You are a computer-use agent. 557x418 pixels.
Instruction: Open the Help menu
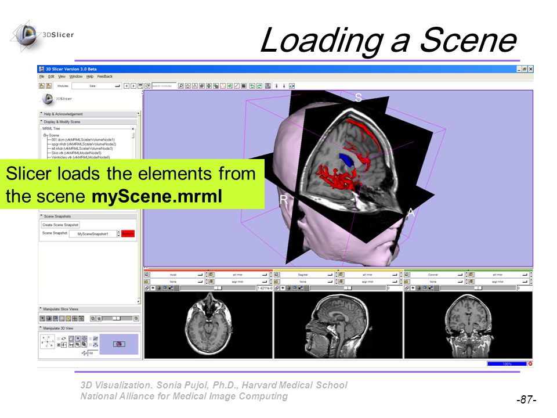90,77
